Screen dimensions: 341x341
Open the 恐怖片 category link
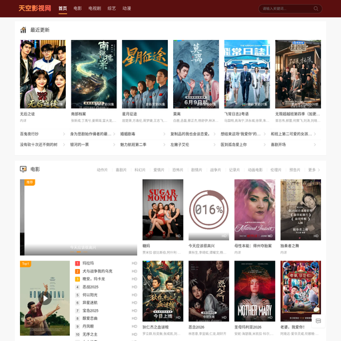(x=178, y=170)
